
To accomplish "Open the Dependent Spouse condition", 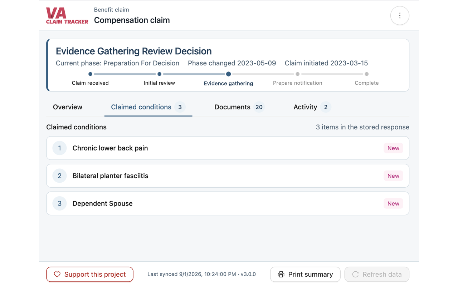I will 228,203.
